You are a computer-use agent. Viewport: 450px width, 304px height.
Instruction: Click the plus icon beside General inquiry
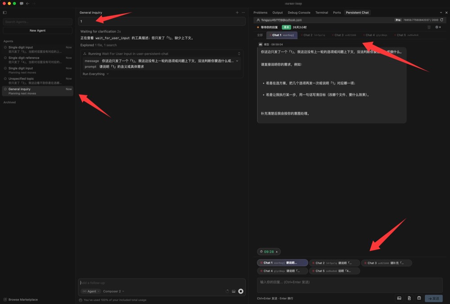(x=237, y=13)
